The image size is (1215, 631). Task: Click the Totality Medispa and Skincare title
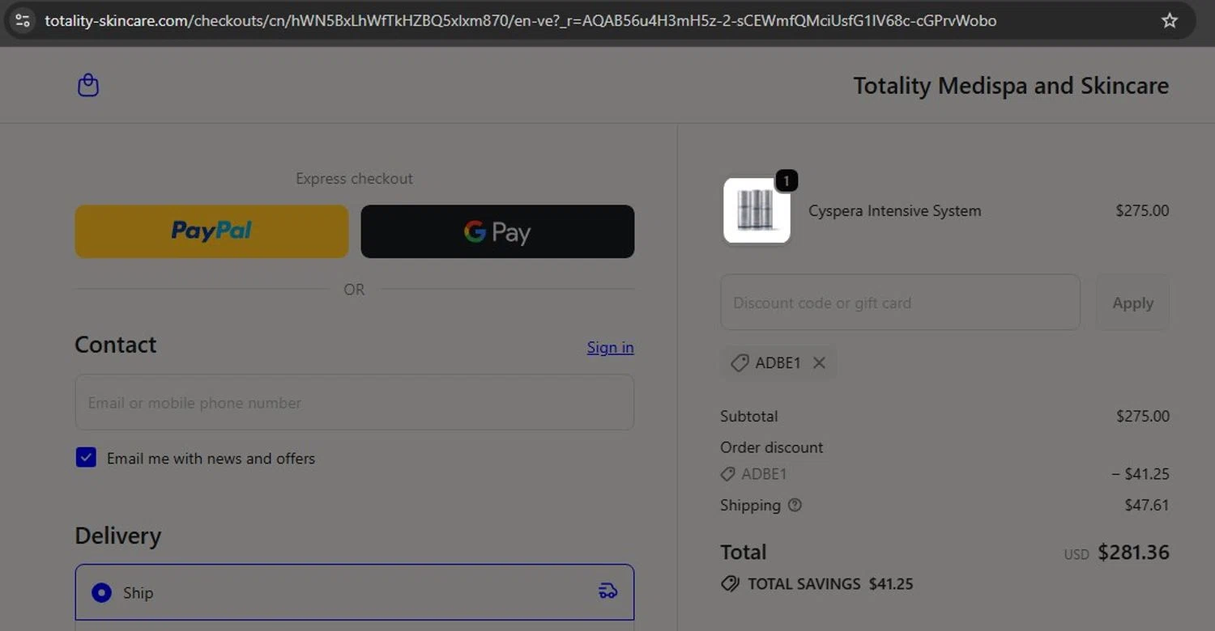pyautogui.click(x=1011, y=86)
